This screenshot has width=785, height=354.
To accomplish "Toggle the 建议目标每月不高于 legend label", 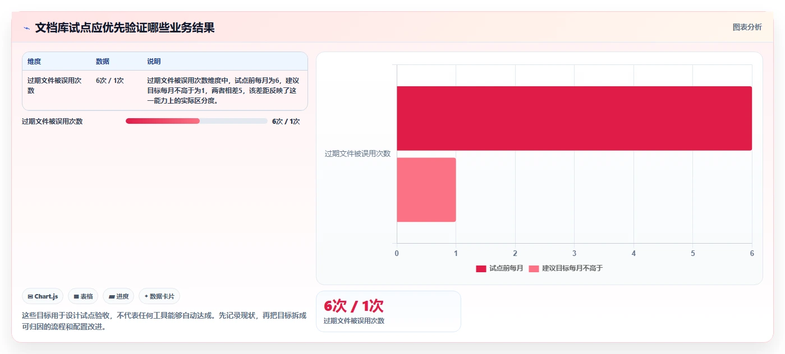I will click(x=572, y=268).
